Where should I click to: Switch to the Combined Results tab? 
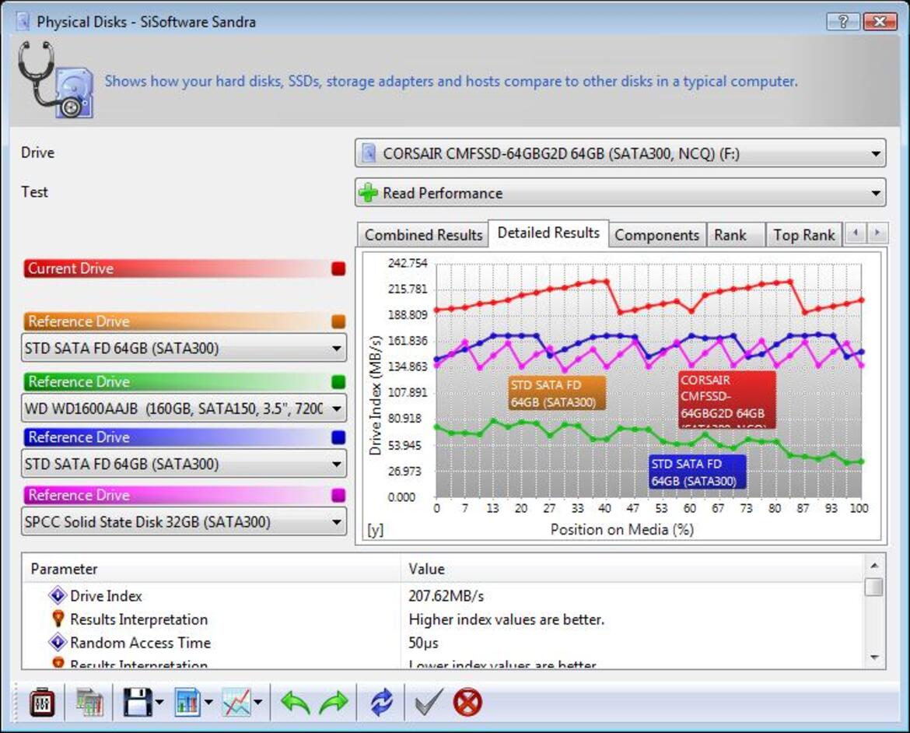pyautogui.click(x=423, y=235)
